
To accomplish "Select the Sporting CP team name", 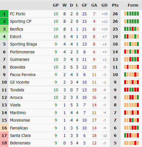I will click(x=20, y=21).
